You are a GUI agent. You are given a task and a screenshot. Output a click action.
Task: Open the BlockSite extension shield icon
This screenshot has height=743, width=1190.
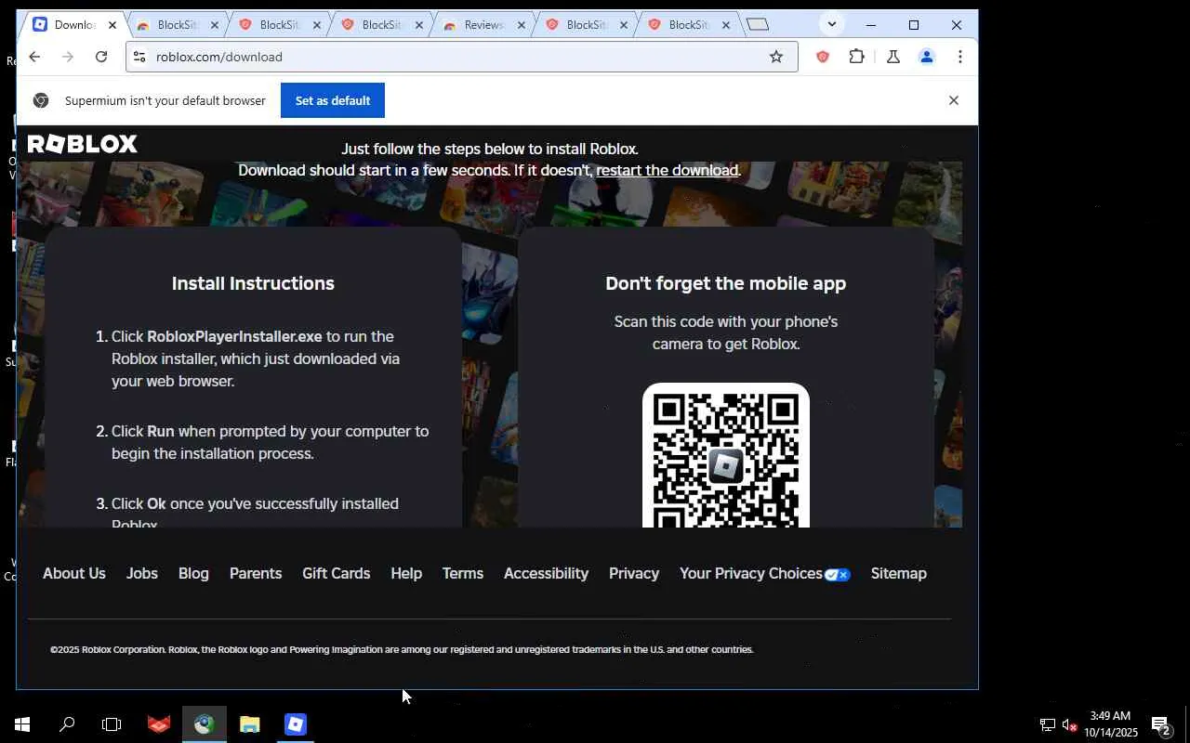(x=822, y=57)
